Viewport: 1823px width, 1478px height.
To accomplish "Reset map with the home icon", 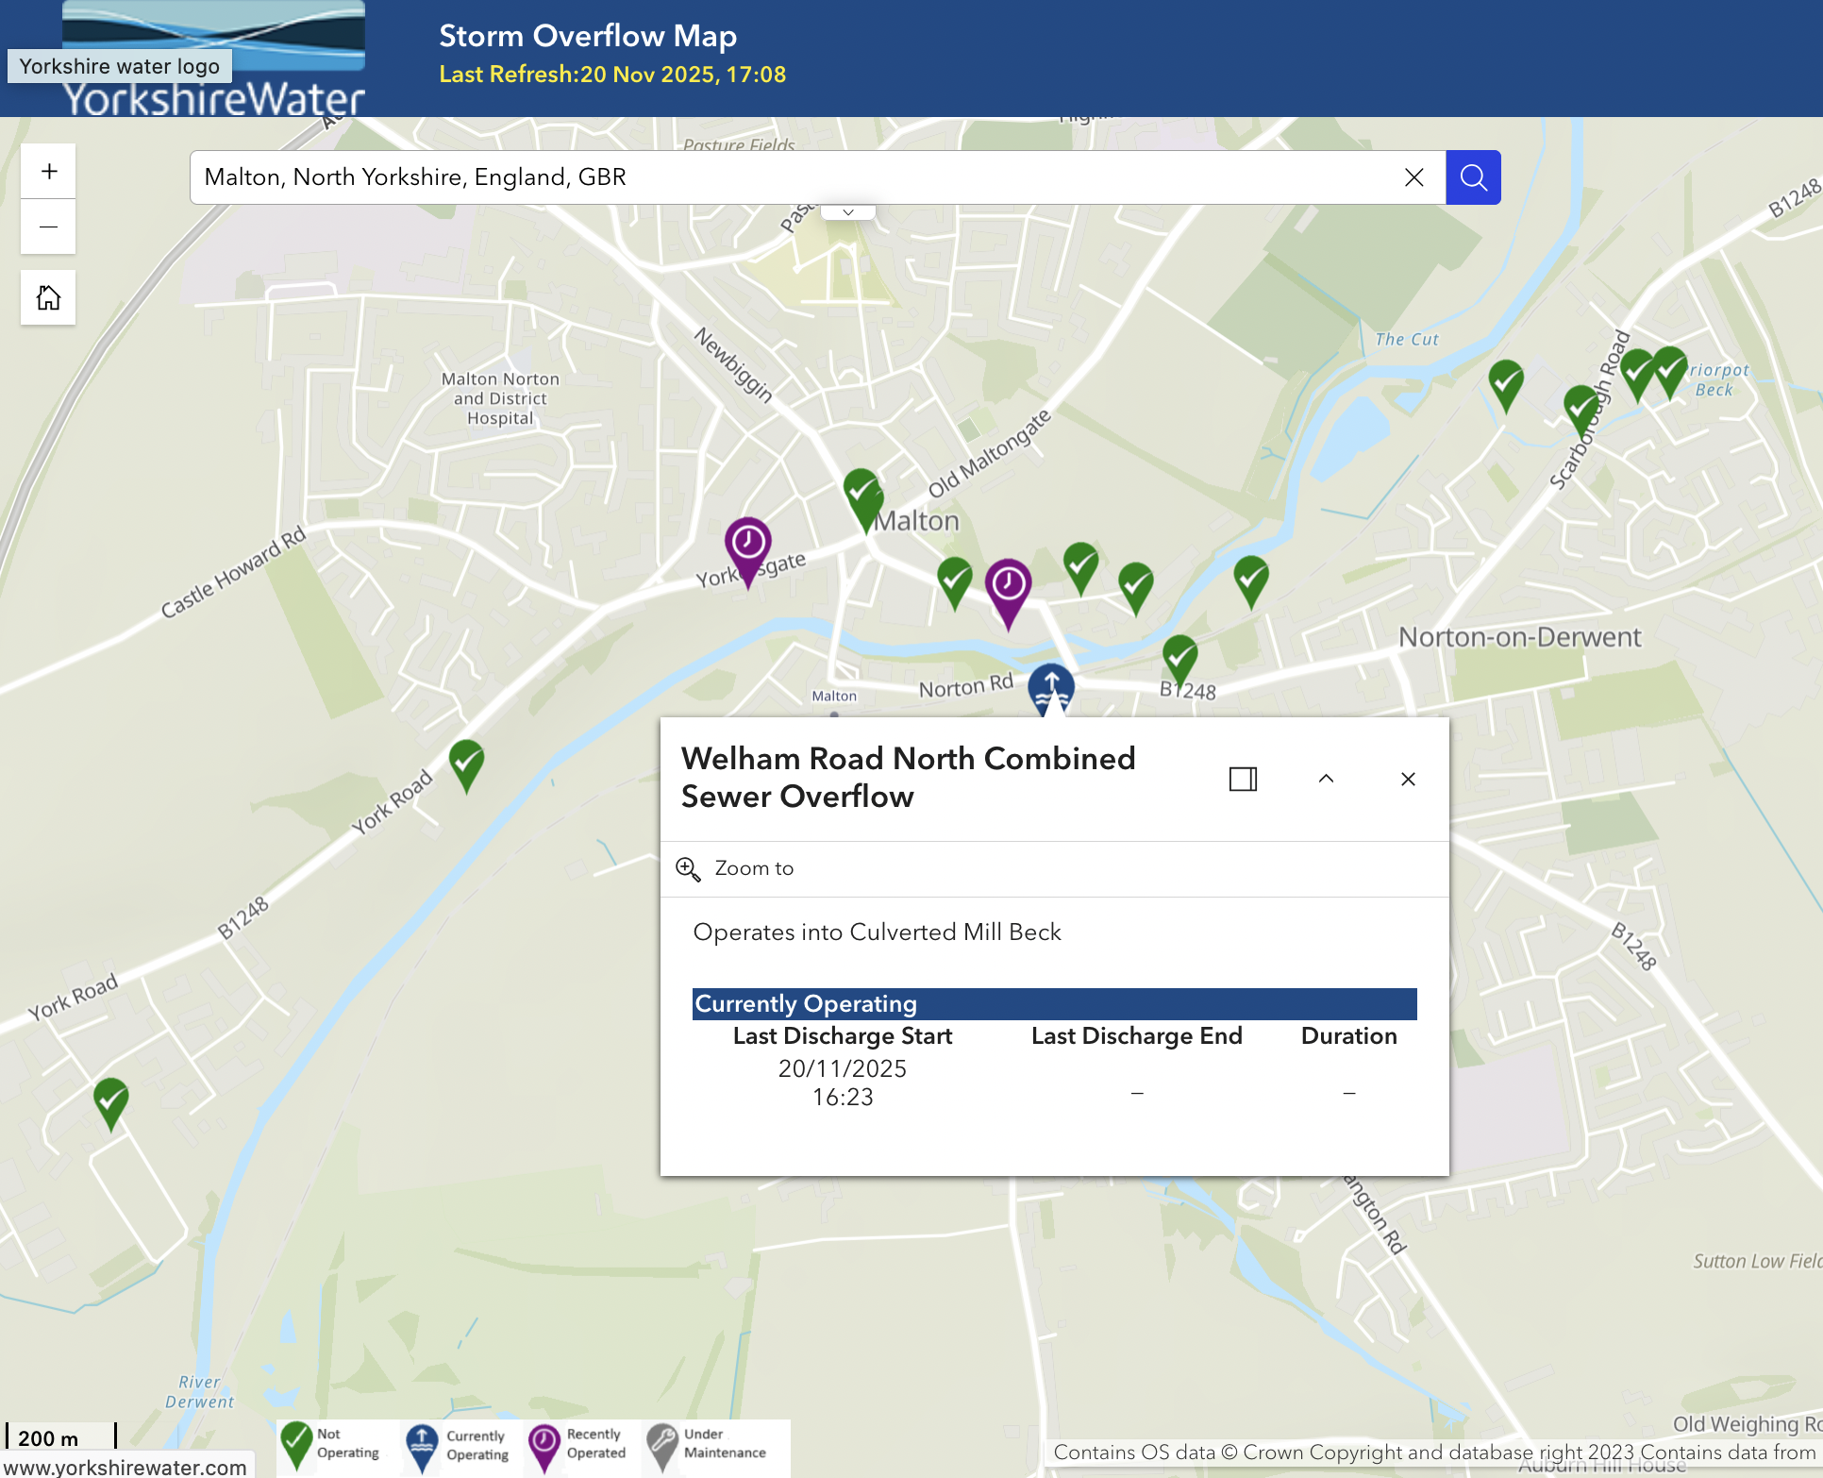I will point(49,298).
